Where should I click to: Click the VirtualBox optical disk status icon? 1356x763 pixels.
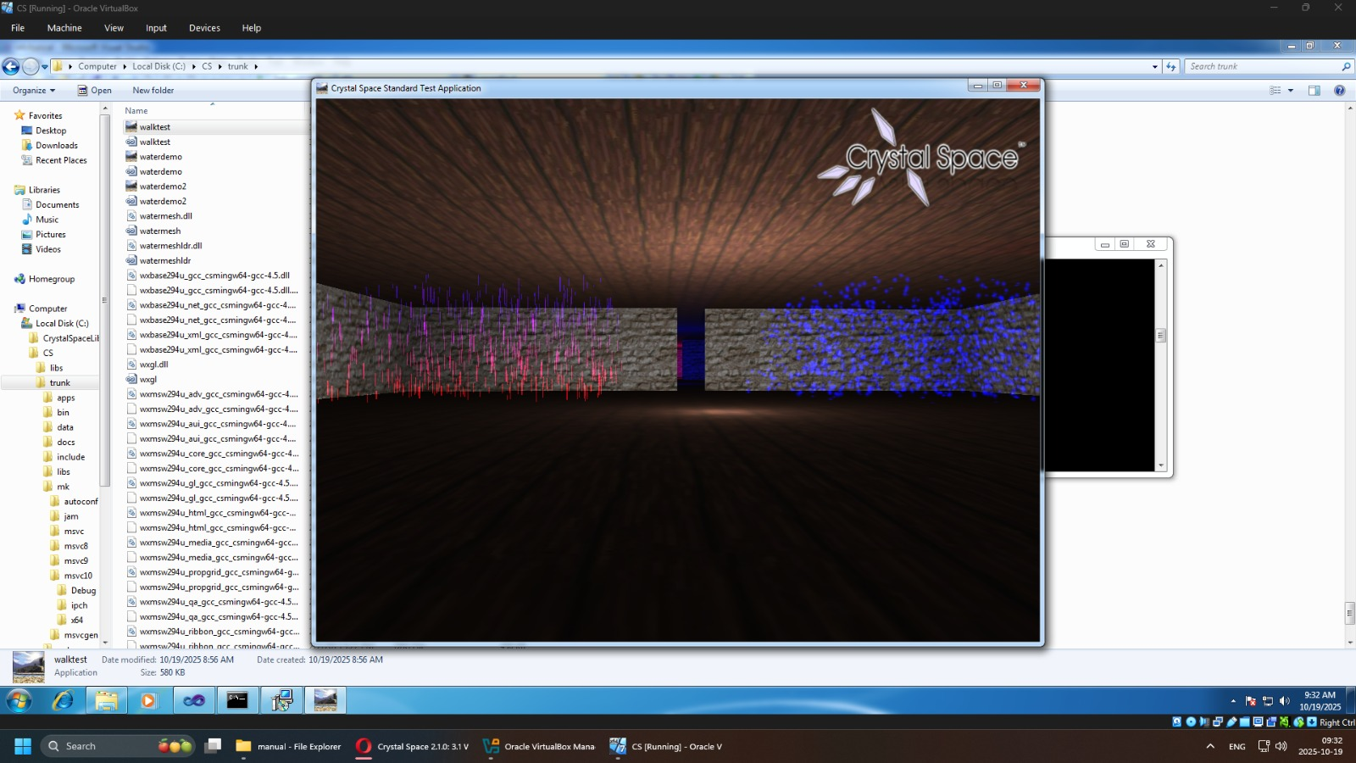tap(1191, 722)
